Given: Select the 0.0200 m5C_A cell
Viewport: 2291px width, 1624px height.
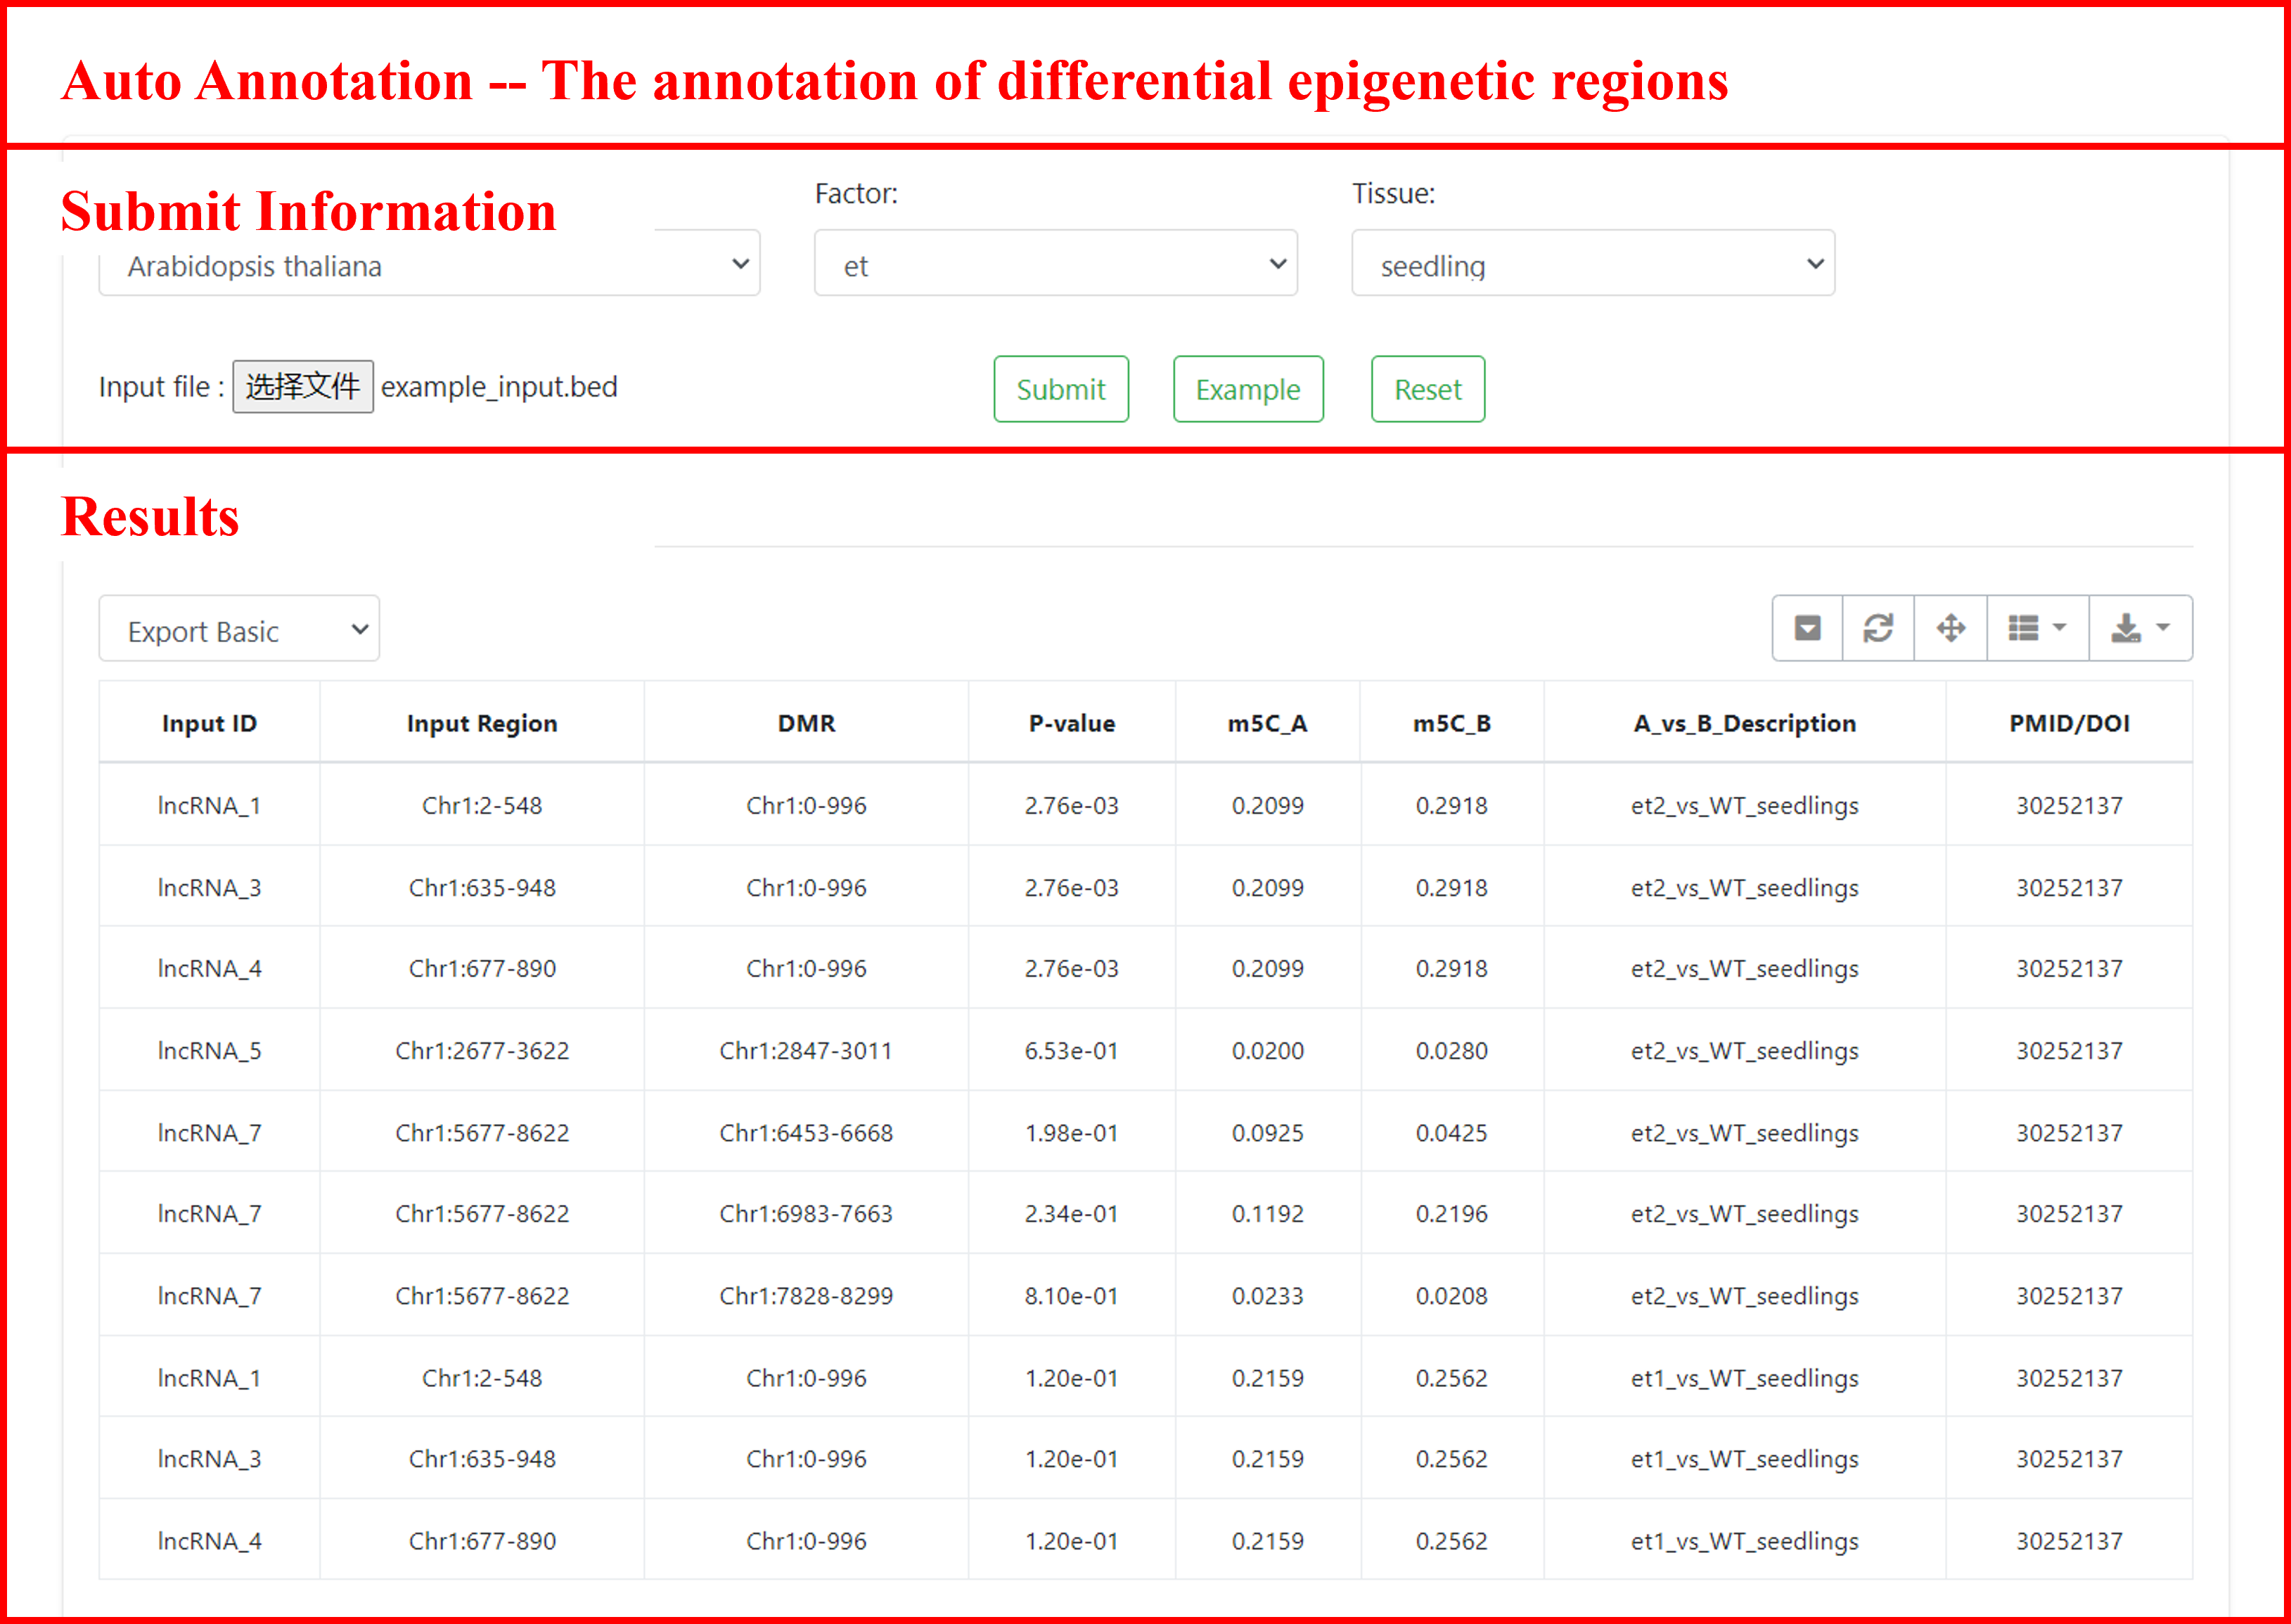Looking at the screenshot, I should pos(1267,1050).
